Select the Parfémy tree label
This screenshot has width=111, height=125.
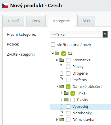[80, 80]
